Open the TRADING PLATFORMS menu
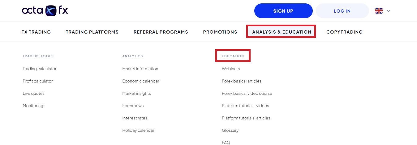The width and height of the screenshot is (417, 145). pos(92,32)
